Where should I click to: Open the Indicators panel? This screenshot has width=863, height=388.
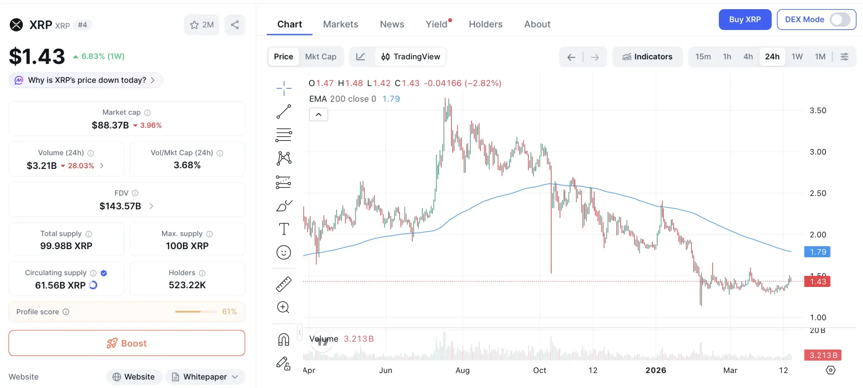coord(647,57)
